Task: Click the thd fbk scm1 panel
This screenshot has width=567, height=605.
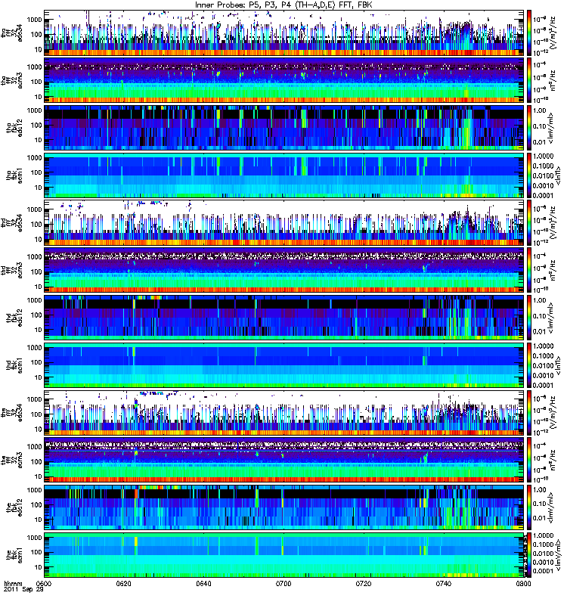Action: pyautogui.click(x=284, y=365)
